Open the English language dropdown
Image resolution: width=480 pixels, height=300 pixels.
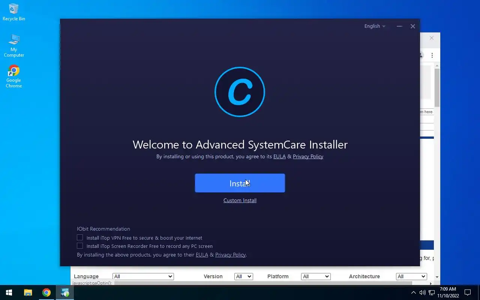[375, 26]
